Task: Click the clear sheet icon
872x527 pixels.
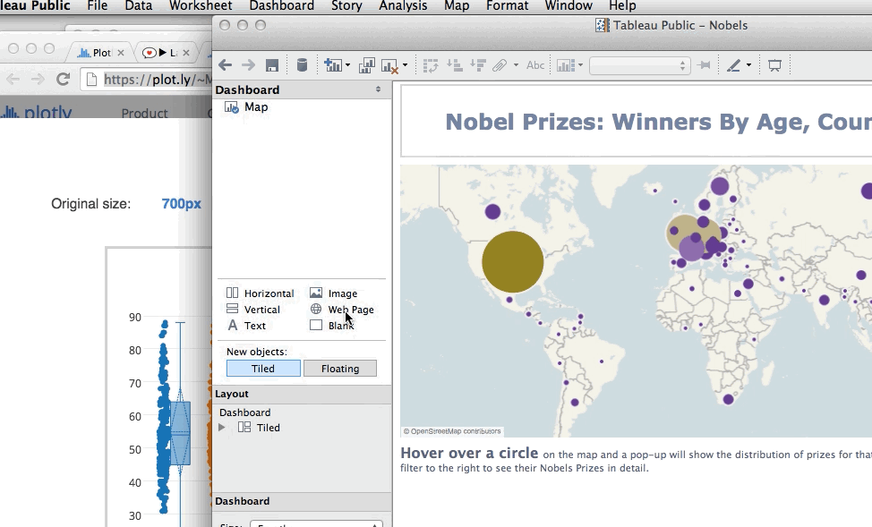Action: (x=389, y=65)
